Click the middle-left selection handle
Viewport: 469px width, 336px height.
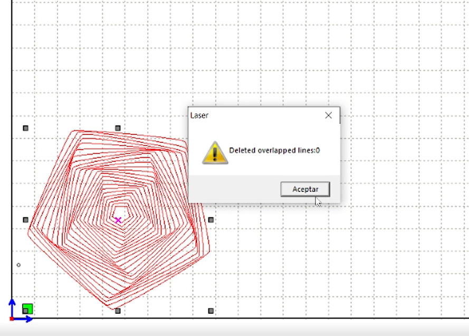25,219
